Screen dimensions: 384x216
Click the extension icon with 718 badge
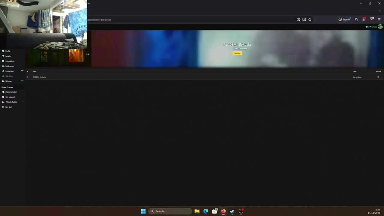[x=372, y=19]
